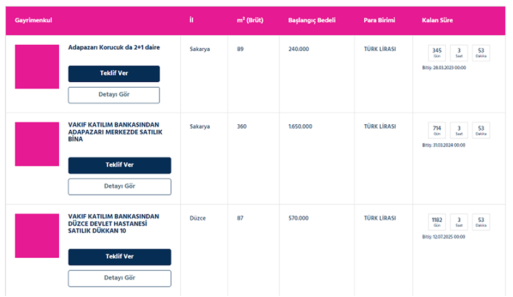Open Detayı Gör for Adapazarı Merkezde Satılık Bina
This screenshot has height=297, width=513.
[x=119, y=187]
